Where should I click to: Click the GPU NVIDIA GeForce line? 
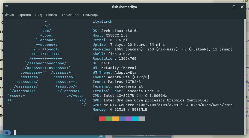162,105
